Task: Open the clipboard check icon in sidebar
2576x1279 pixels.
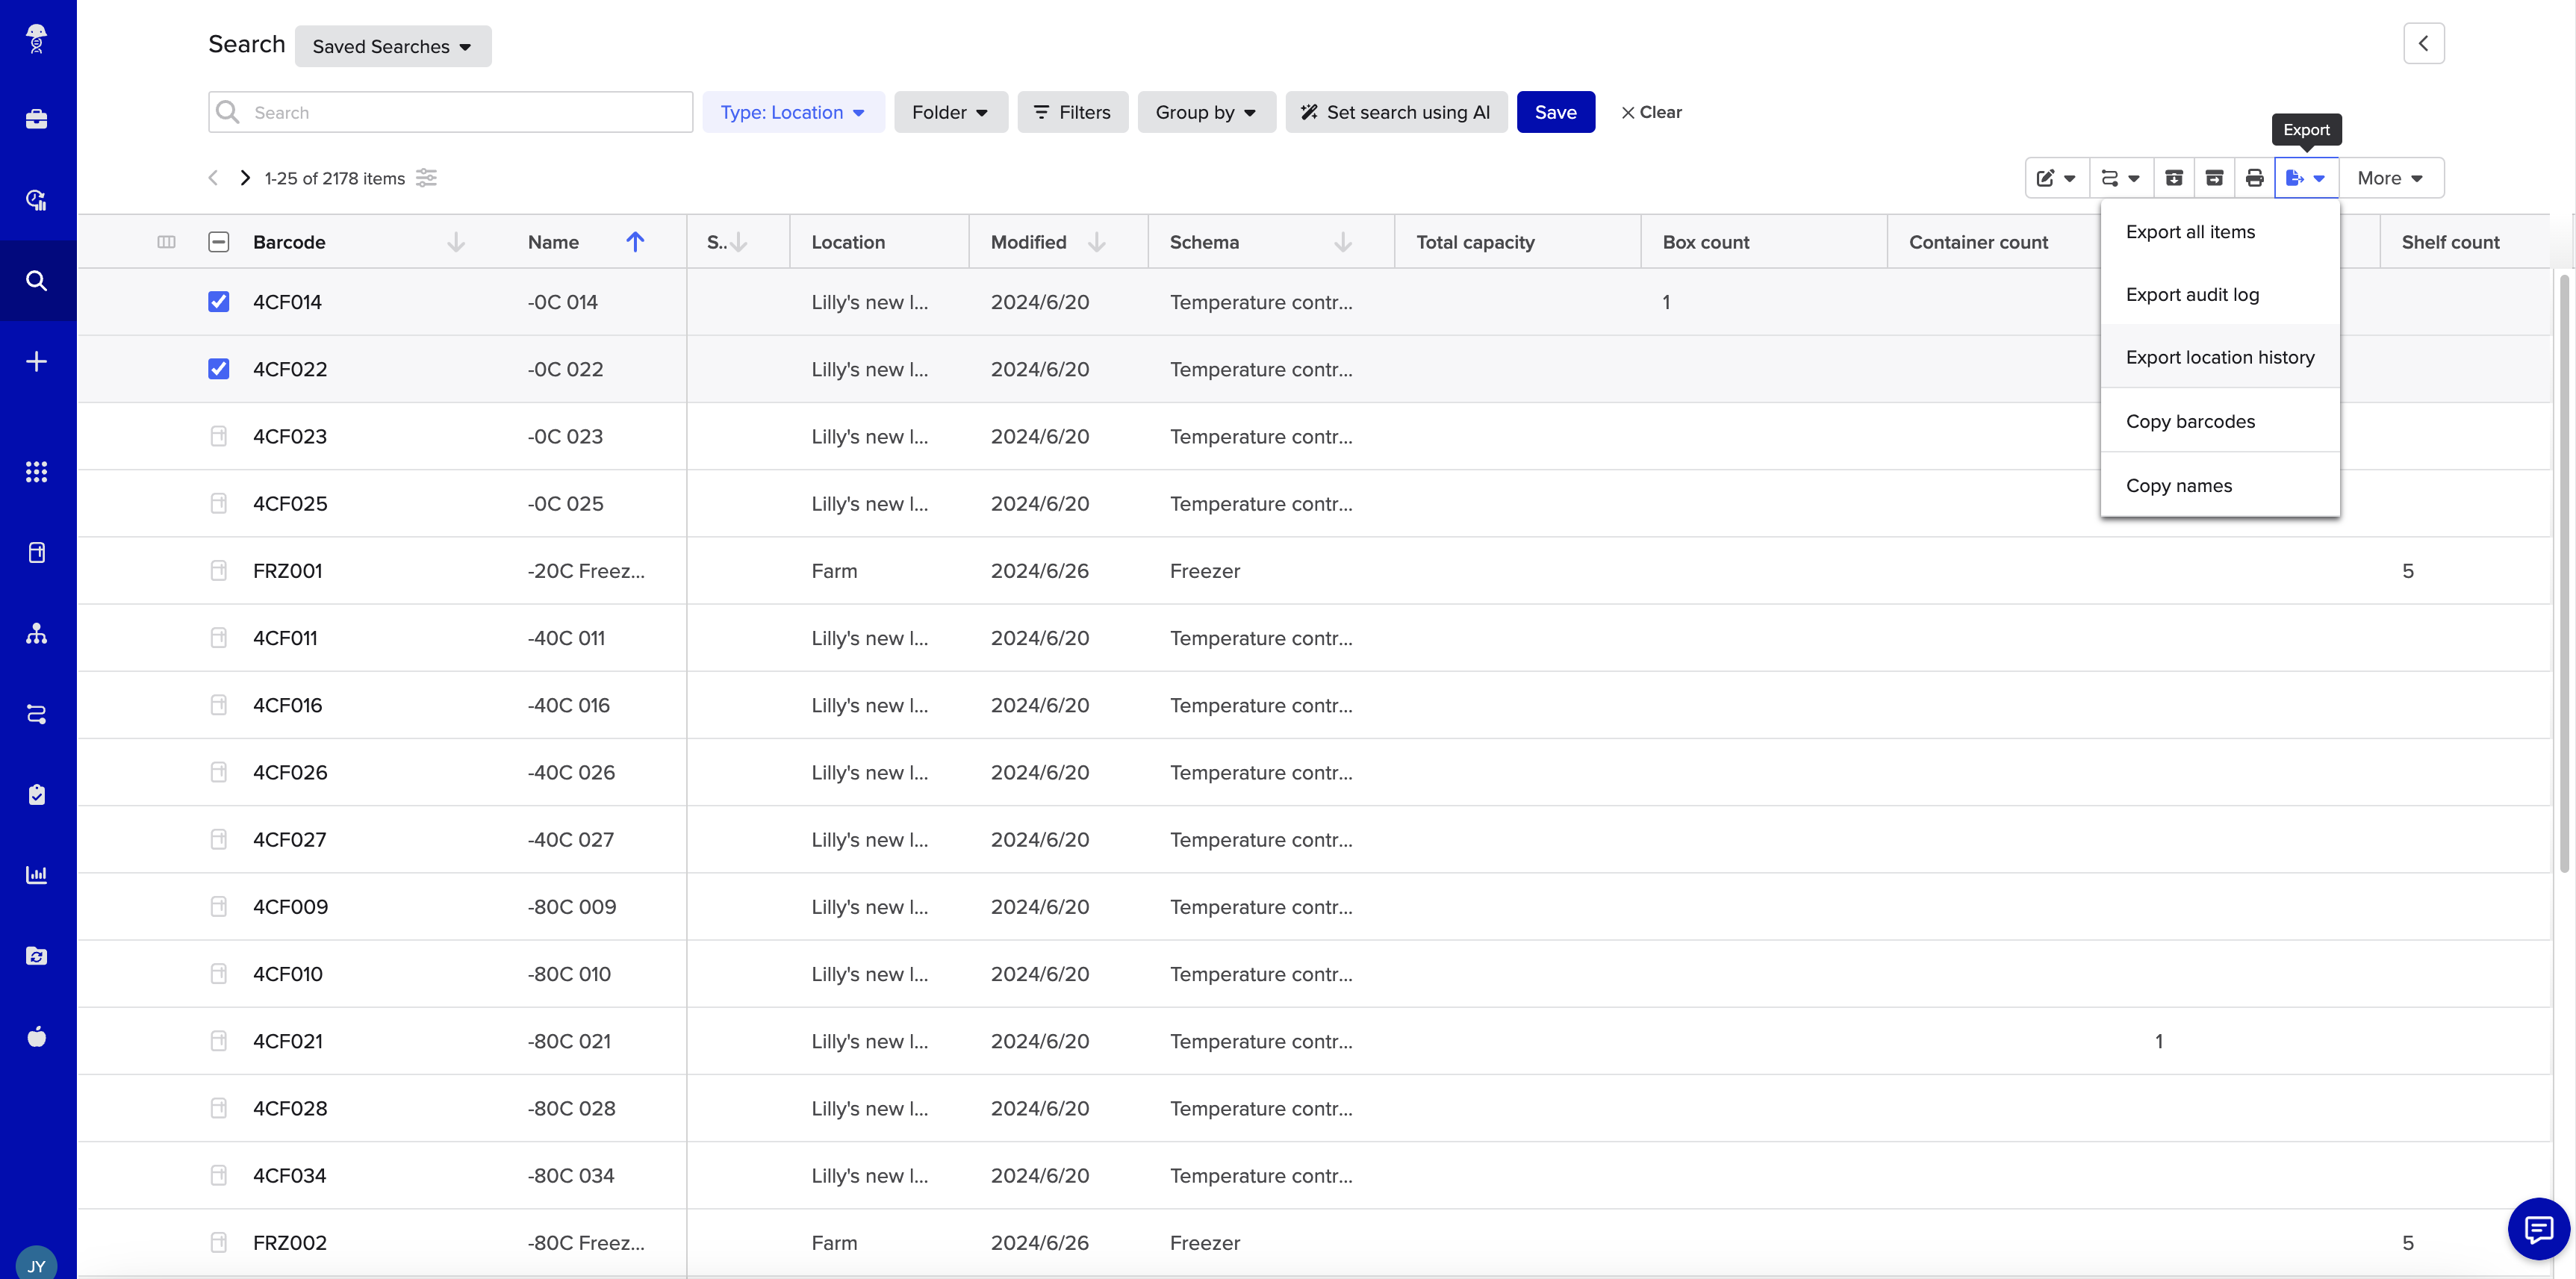Action: tap(37, 795)
